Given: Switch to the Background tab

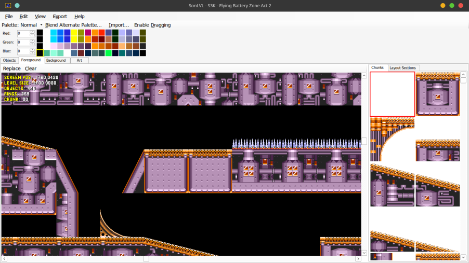Looking at the screenshot, I should tap(56, 60).
